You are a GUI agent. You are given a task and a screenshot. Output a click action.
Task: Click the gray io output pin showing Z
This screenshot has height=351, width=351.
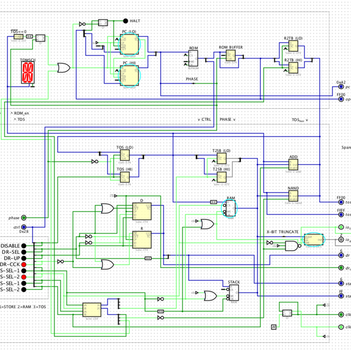pos(341,239)
